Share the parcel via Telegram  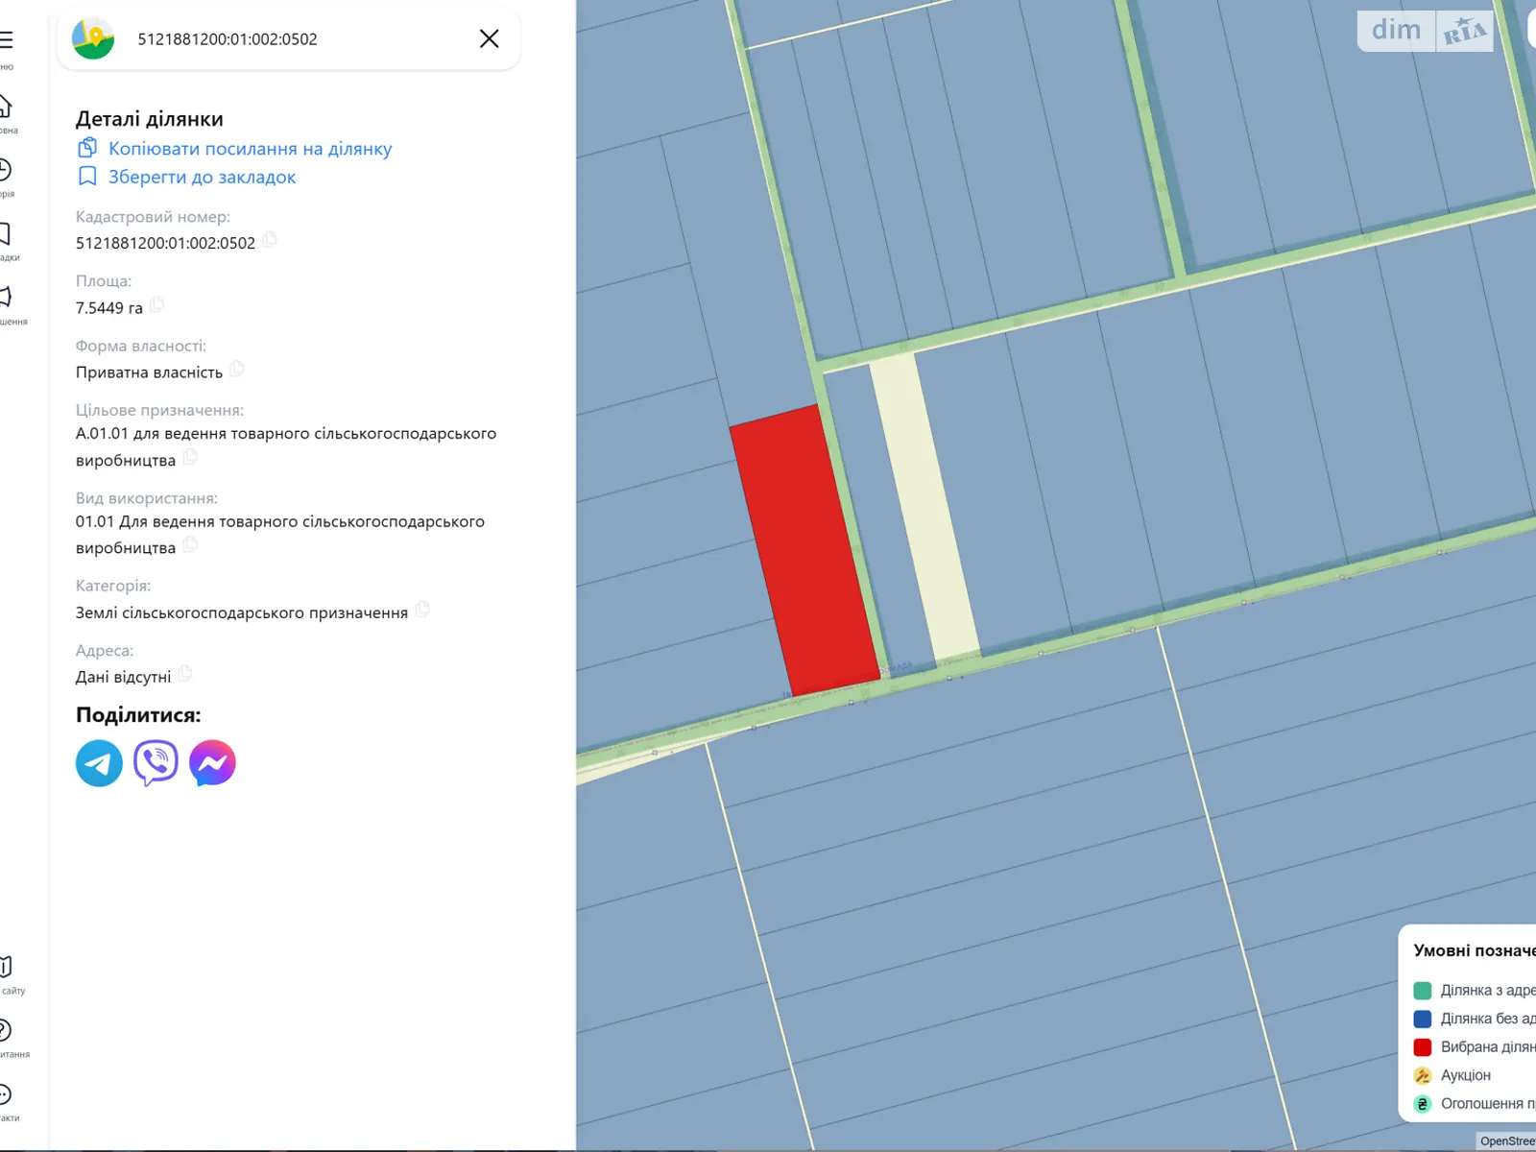click(99, 763)
